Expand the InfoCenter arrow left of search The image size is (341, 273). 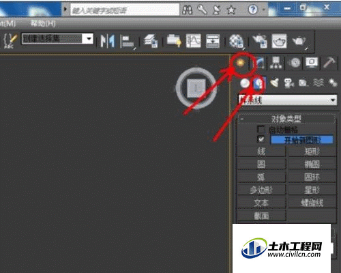[65, 9]
